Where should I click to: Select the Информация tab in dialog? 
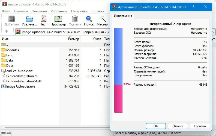click(123, 16)
